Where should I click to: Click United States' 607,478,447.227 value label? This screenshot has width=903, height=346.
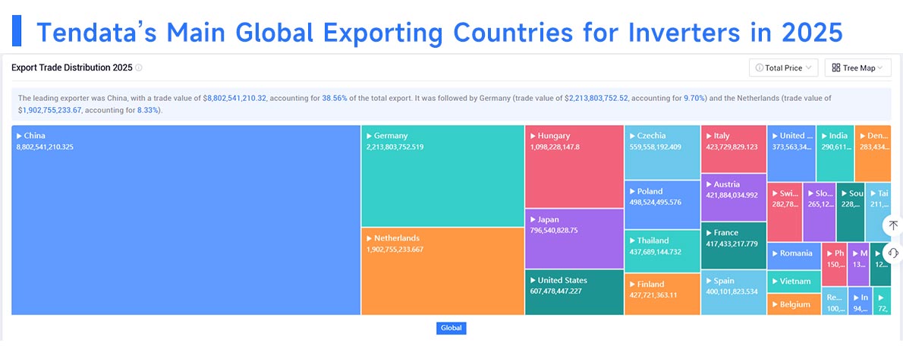555,291
